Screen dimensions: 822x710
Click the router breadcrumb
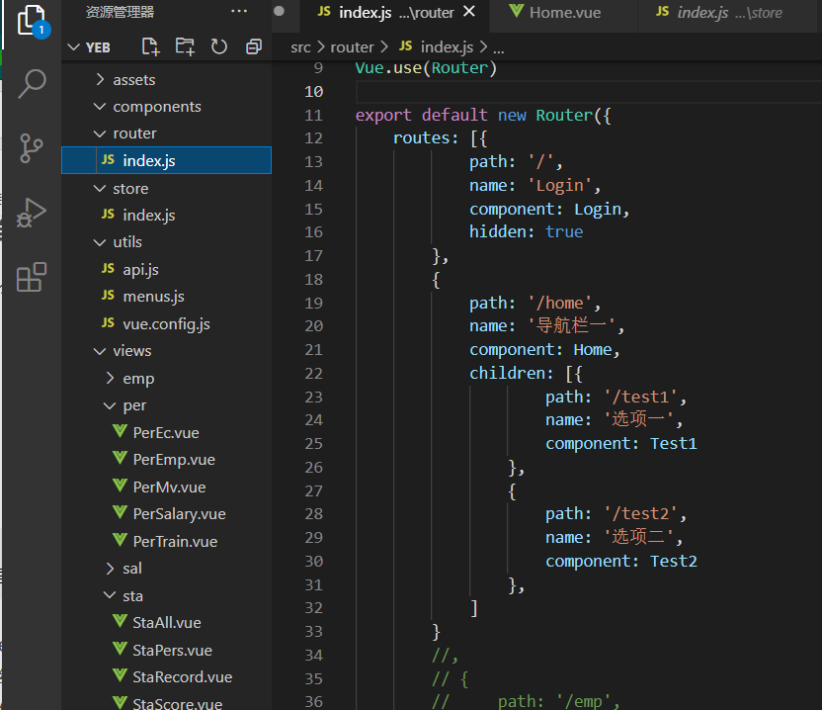[x=352, y=47]
